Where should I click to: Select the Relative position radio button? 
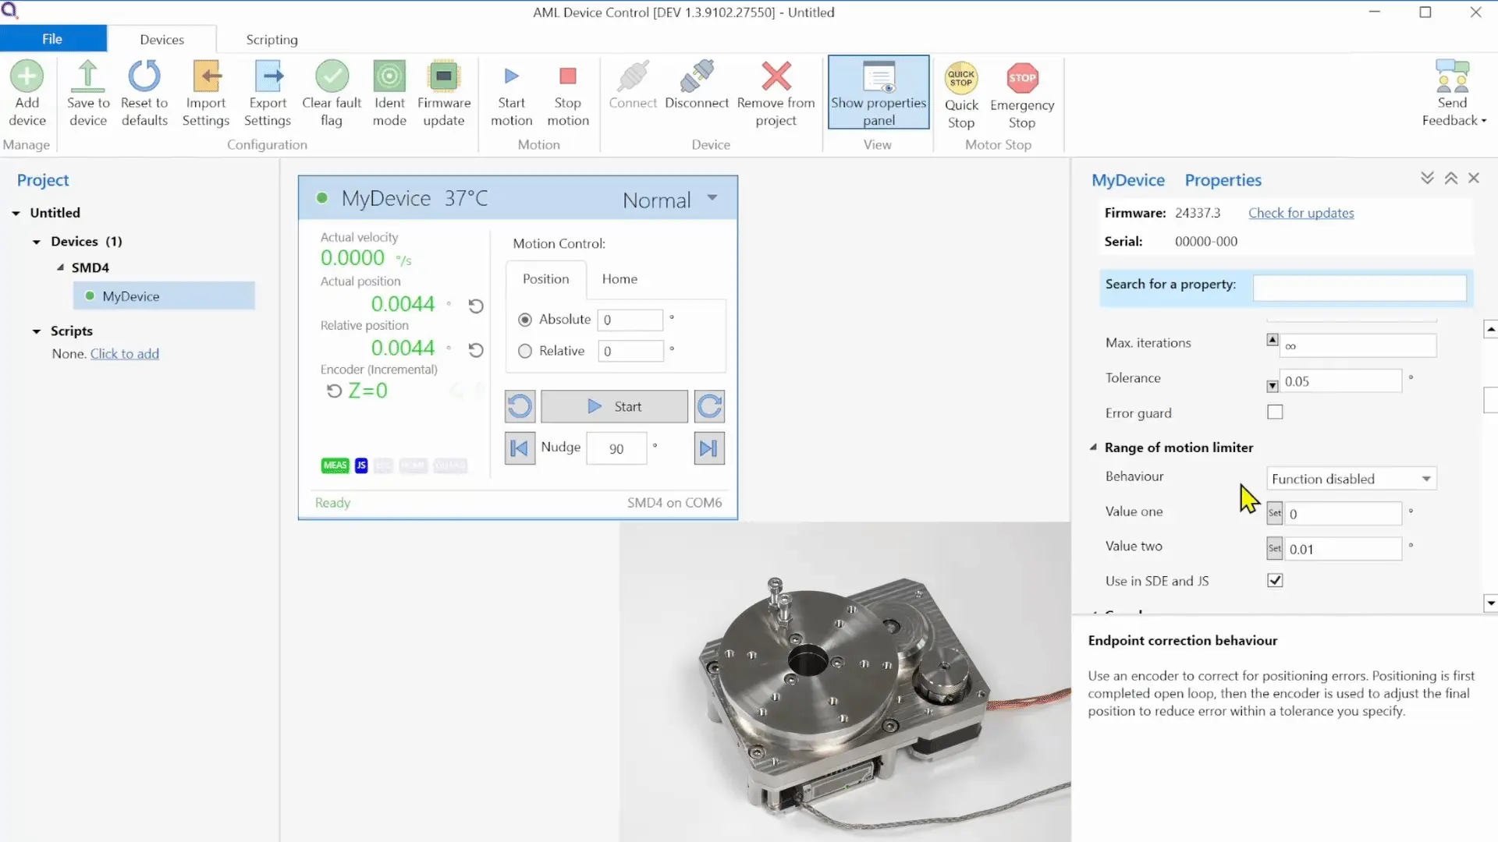(525, 352)
